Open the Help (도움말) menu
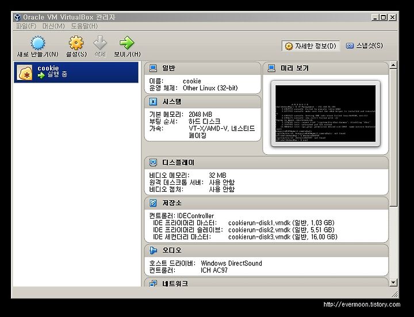The width and height of the screenshot is (414, 317). (x=84, y=26)
